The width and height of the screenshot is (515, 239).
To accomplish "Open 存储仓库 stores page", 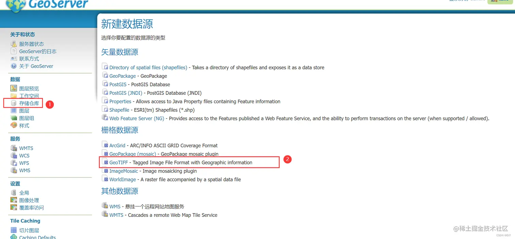I will click(x=29, y=103).
